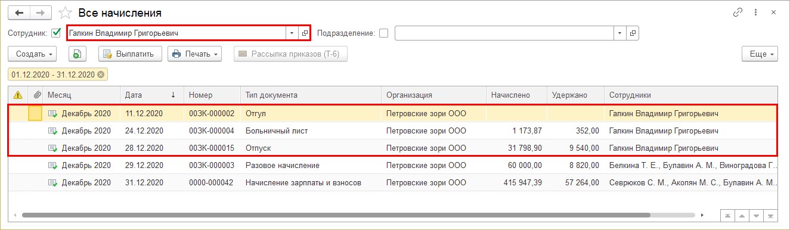
Task: Add Все начисления to favorites star
Action: 66,13
